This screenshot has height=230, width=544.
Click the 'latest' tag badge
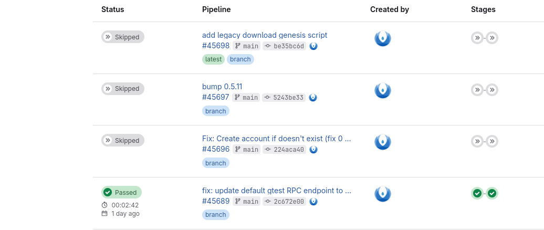213,59
